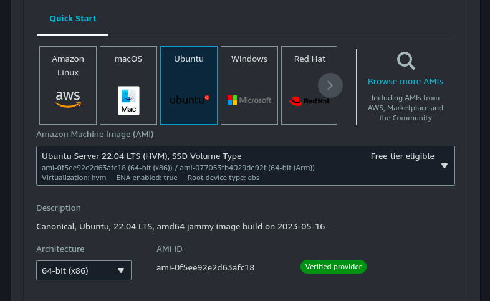The width and height of the screenshot is (490, 301).
Task: Click the Verified provider badge
Action: click(x=334, y=267)
